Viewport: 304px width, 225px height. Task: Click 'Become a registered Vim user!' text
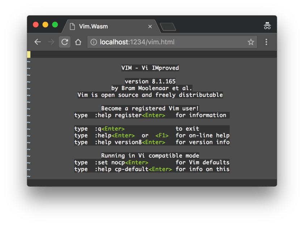(150, 108)
